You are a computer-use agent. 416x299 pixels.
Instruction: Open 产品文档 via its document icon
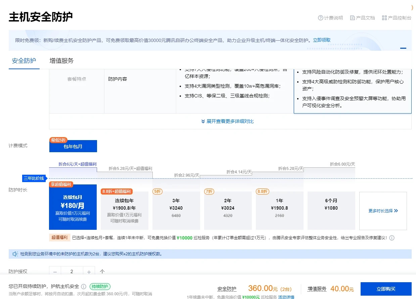coord(352,18)
